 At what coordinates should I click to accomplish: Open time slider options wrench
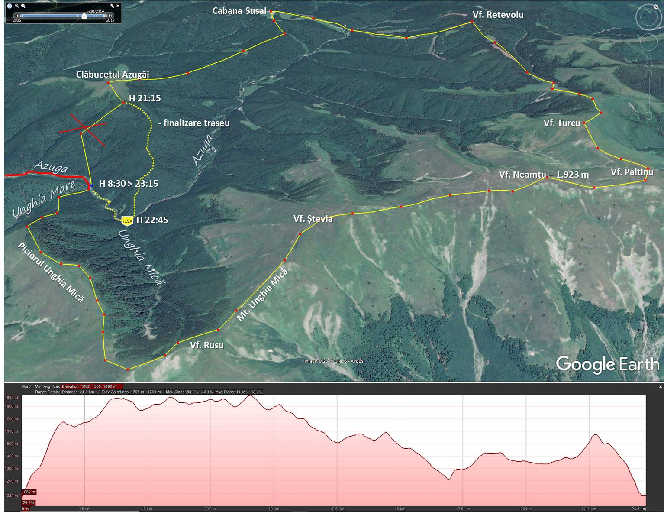[x=112, y=6]
